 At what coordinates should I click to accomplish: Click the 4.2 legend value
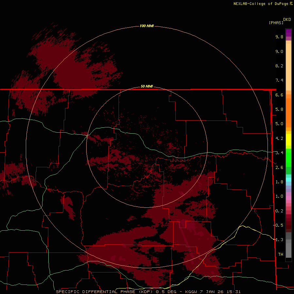(x=279, y=139)
